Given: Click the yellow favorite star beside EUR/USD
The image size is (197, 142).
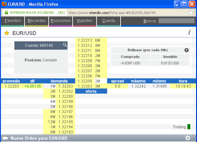Looking at the screenshot, I should (7, 33).
